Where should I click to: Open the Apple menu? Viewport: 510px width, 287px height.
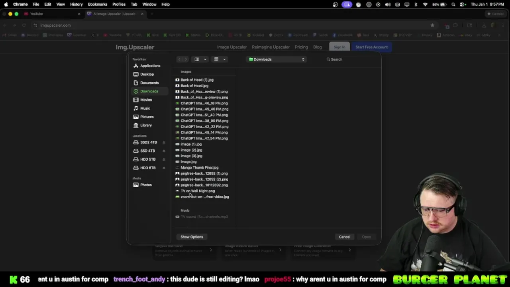pos(6,4)
